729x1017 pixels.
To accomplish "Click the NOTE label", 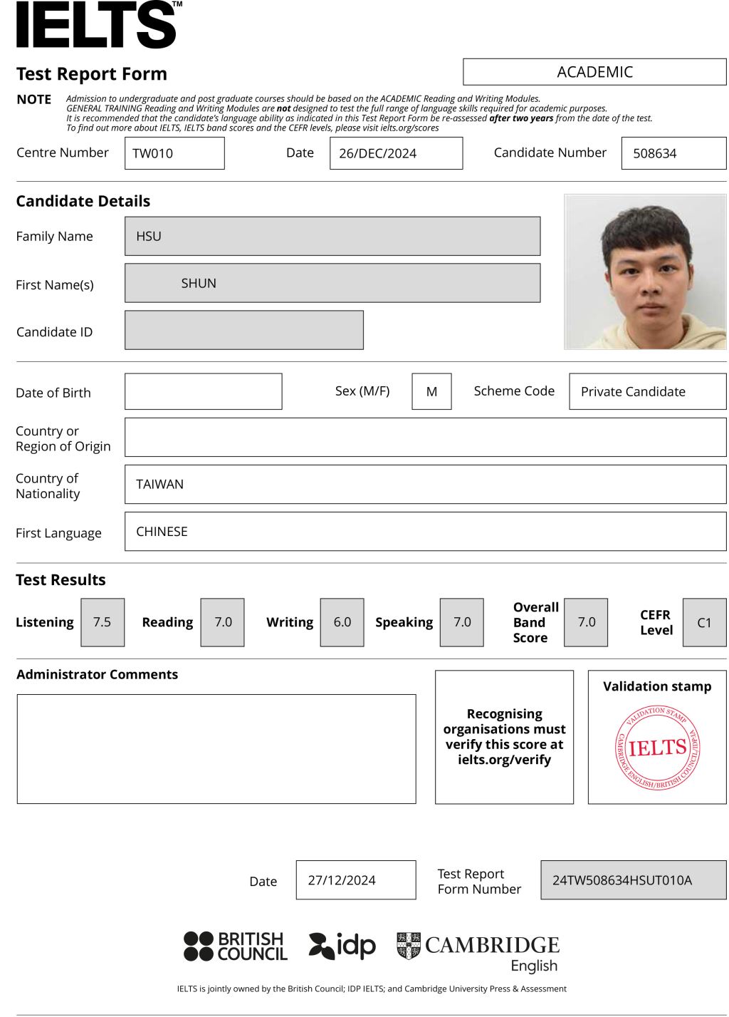I will pos(34,99).
